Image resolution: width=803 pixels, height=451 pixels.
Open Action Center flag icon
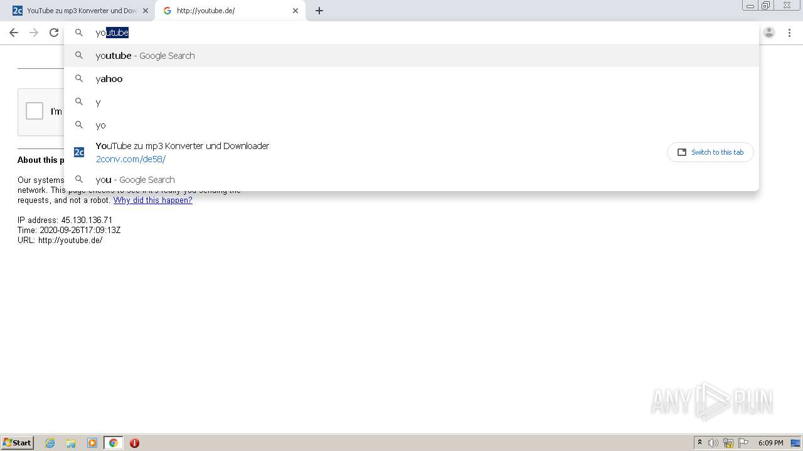pyautogui.click(x=743, y=443)
